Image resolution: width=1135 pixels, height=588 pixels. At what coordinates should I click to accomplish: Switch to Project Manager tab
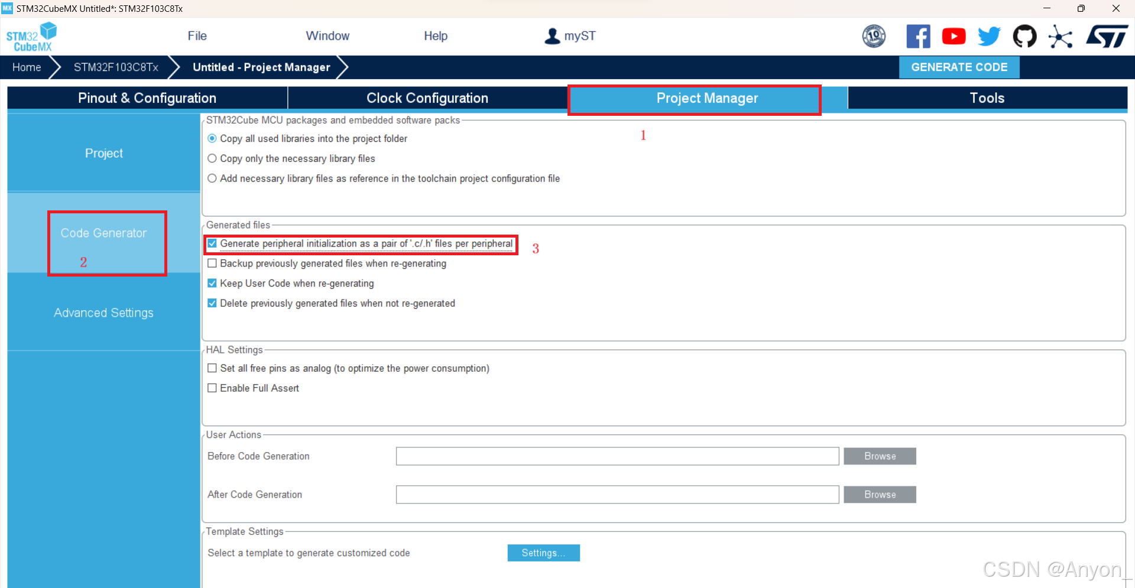pos(707,98)
